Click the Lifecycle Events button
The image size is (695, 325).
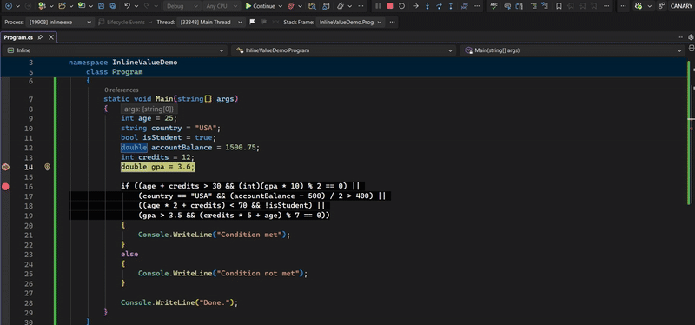coord(125,23)
